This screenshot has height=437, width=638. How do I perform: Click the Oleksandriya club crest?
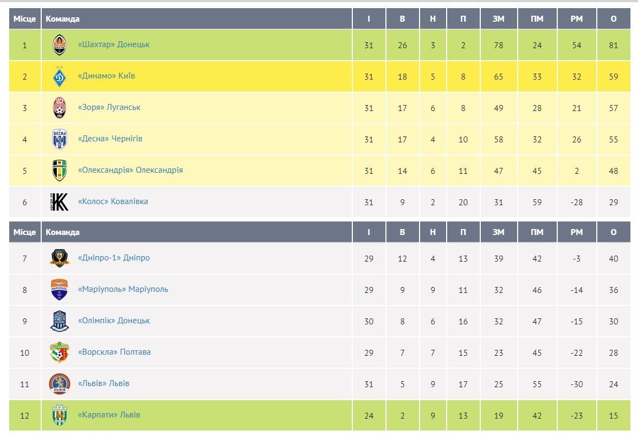(60, 171)
